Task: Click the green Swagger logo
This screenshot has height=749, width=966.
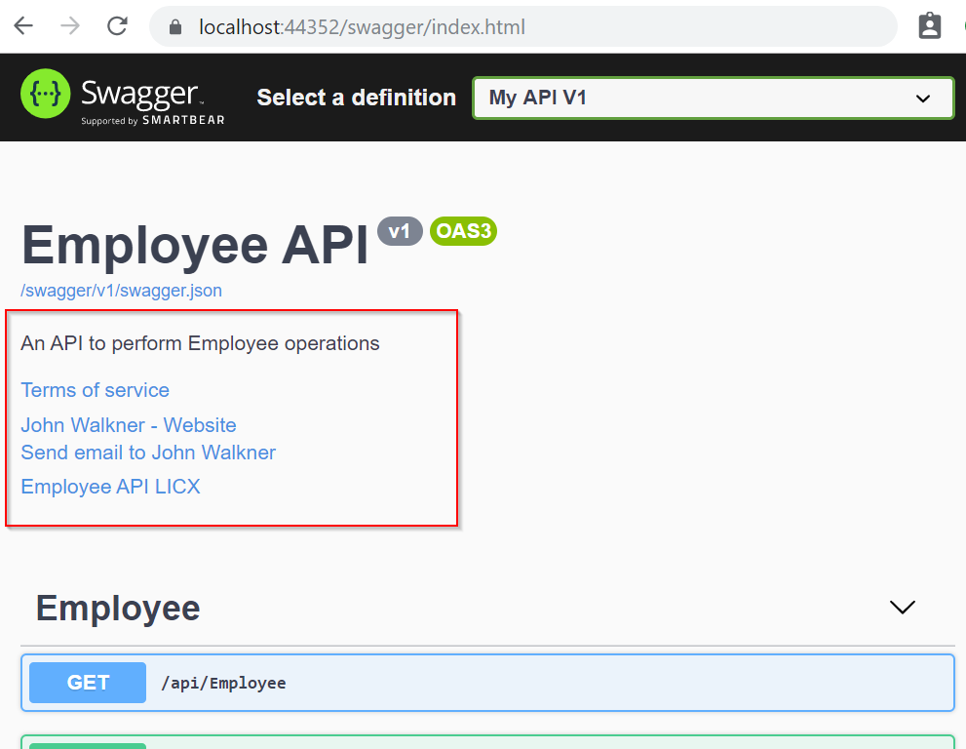Action: pyautogui.click(x=45, y=96)
